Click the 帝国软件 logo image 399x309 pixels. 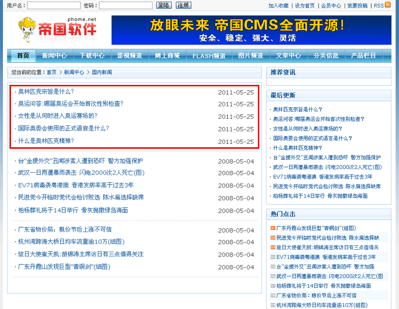(x=57, y=30)
